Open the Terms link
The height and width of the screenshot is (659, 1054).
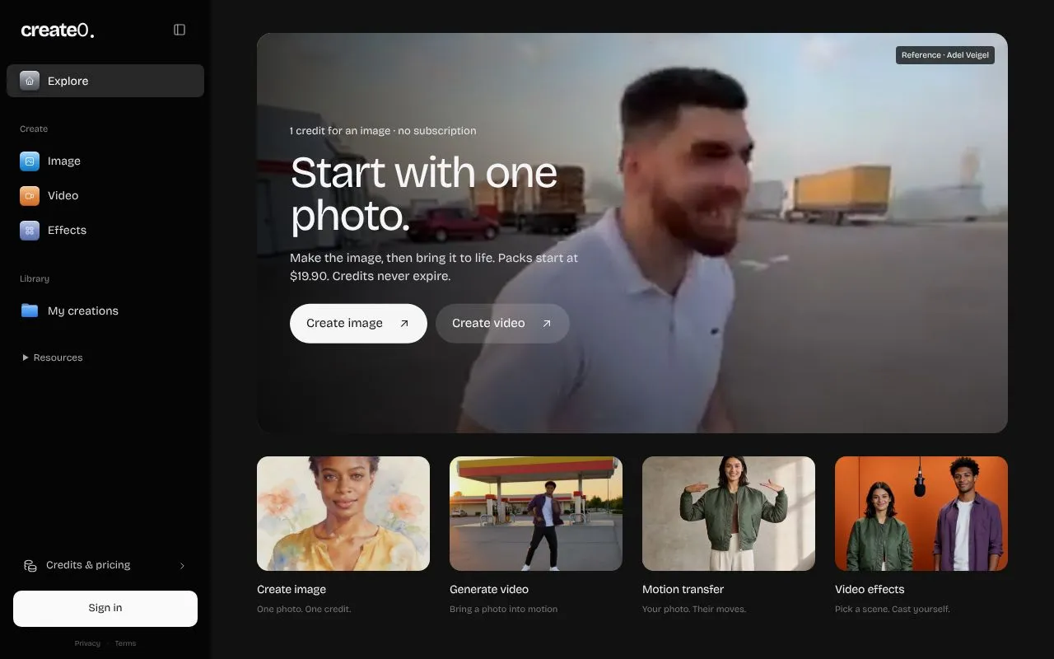click(x=125, y=643)
